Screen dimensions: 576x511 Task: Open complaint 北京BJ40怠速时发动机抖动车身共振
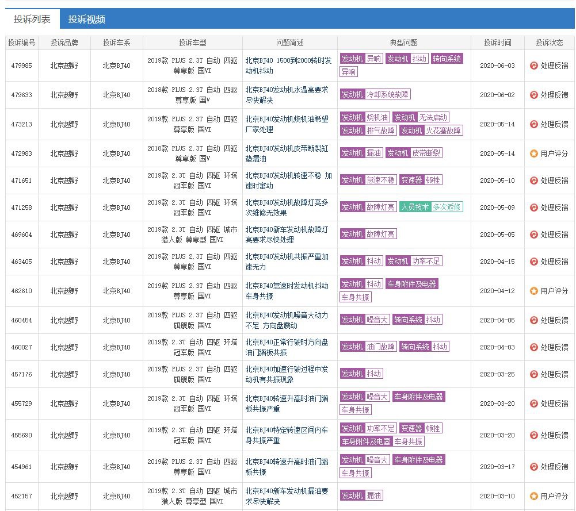coord(287,291)
